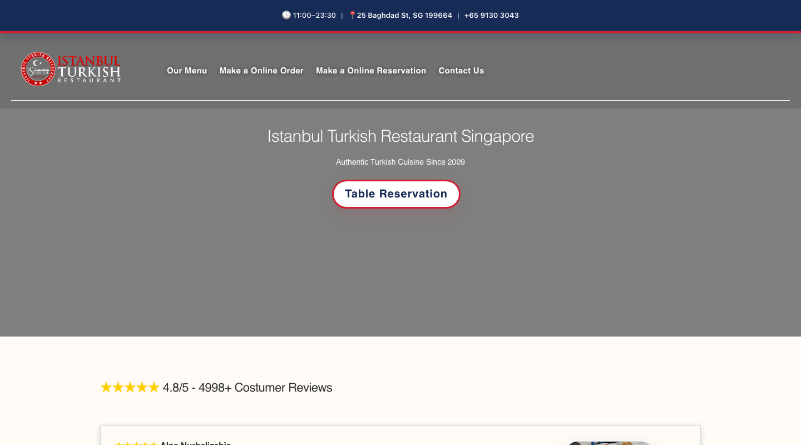
Task: Click the location pin icon in top bar
Action: click(352, 15)
